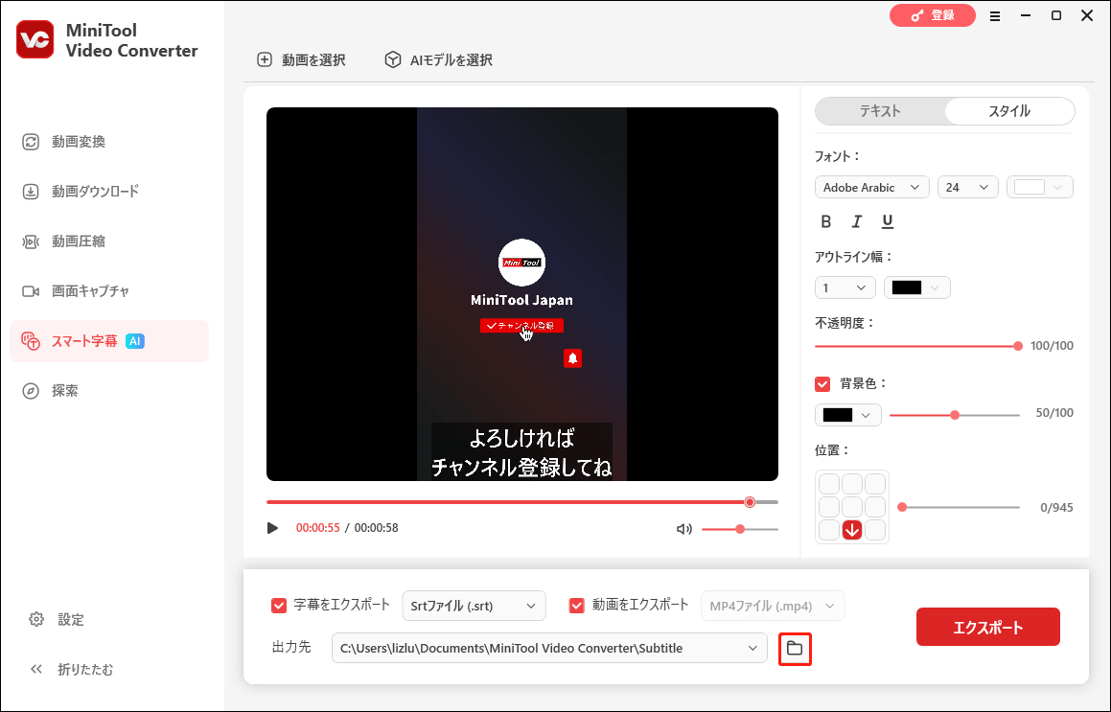
Task: Click the volume slider handle
Action: (x=740, y=529)
